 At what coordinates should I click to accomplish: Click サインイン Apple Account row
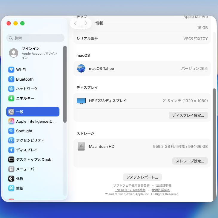[x=33, y=53]
